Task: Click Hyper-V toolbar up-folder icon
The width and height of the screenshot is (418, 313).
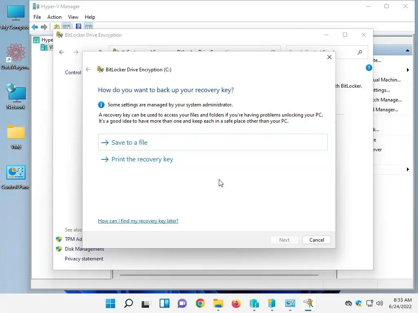Action: coord(56,26)
